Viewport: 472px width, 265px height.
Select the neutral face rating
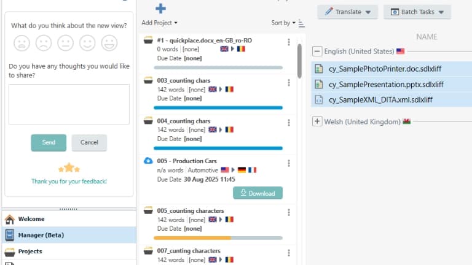coord(66,43)
